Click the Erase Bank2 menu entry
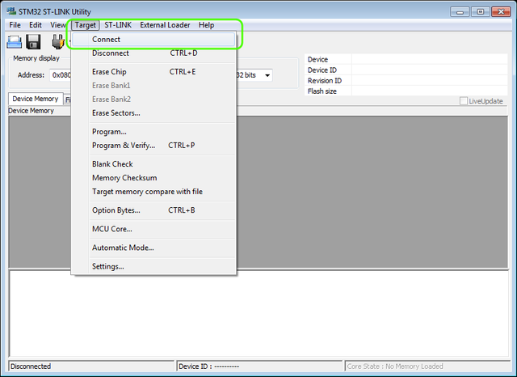This screenshot has width=517, height=377. tap(153, 99)
